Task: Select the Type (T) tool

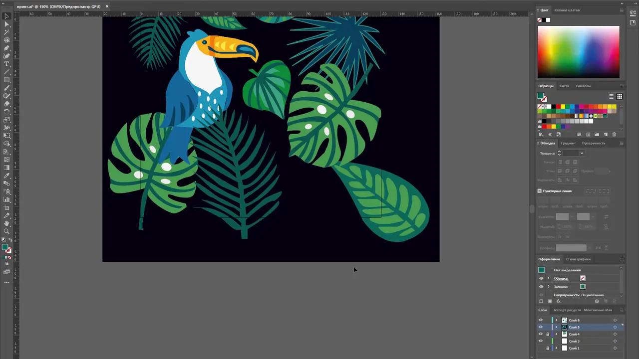Action: click(6, 64)
